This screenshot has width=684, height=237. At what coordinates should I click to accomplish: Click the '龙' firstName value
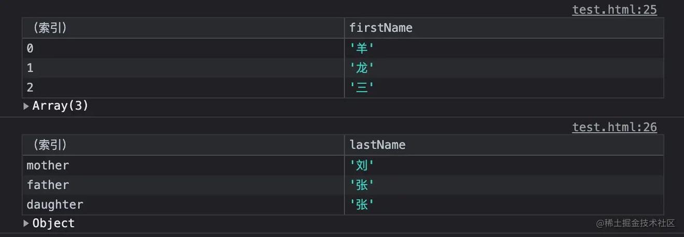click(x=362, y=68)
